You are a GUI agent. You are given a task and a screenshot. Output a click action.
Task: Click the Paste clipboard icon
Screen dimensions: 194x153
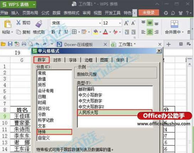point(7,24)
